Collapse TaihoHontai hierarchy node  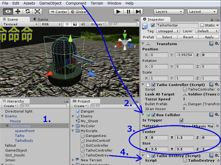(x=7, y=126)
